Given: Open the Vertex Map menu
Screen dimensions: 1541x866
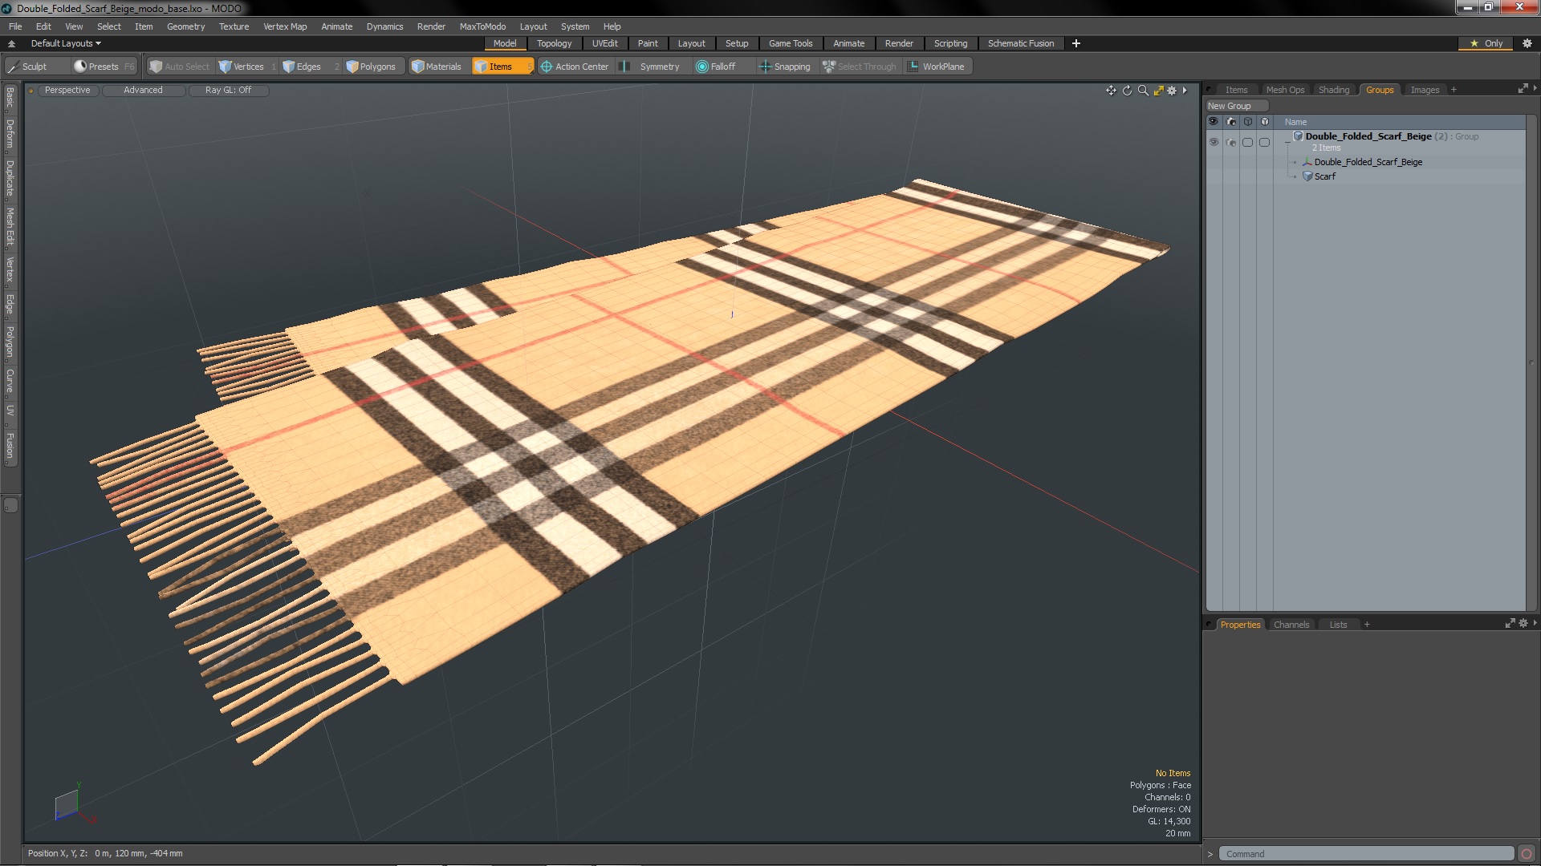Looking at the screenshot, I should (x=285, y=26).
